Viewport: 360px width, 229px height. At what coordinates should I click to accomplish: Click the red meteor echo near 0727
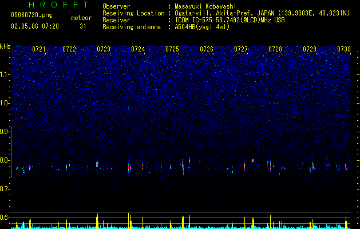(253, 160)
